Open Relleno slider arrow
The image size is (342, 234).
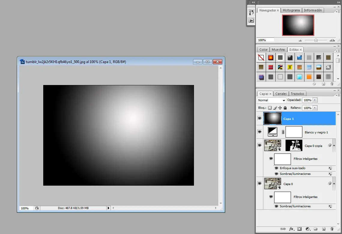(315, 108)
